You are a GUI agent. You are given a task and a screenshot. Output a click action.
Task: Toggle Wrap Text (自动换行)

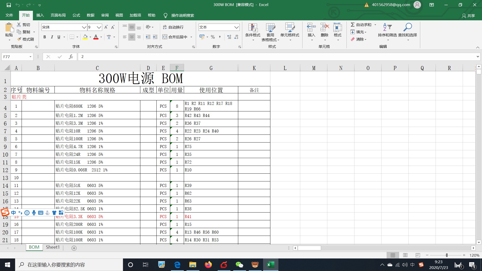(x=173, y=27)
